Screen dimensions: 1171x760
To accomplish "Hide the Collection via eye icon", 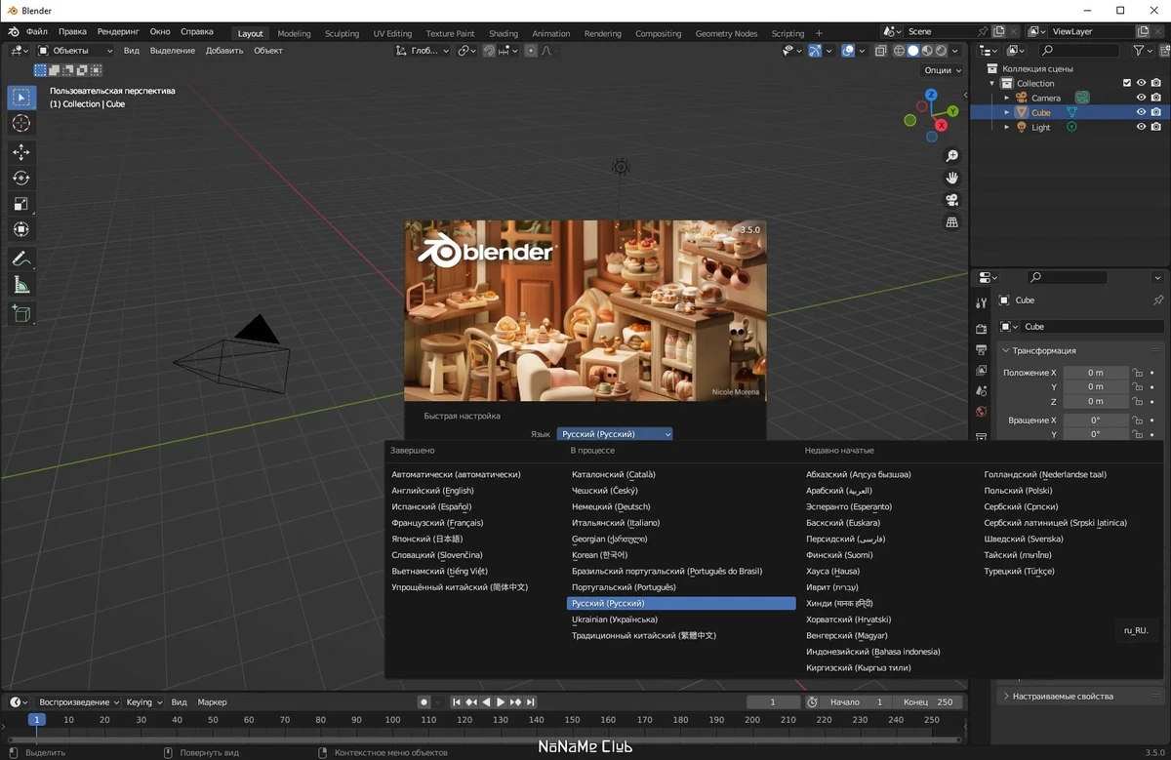I will coord(1141,83).
